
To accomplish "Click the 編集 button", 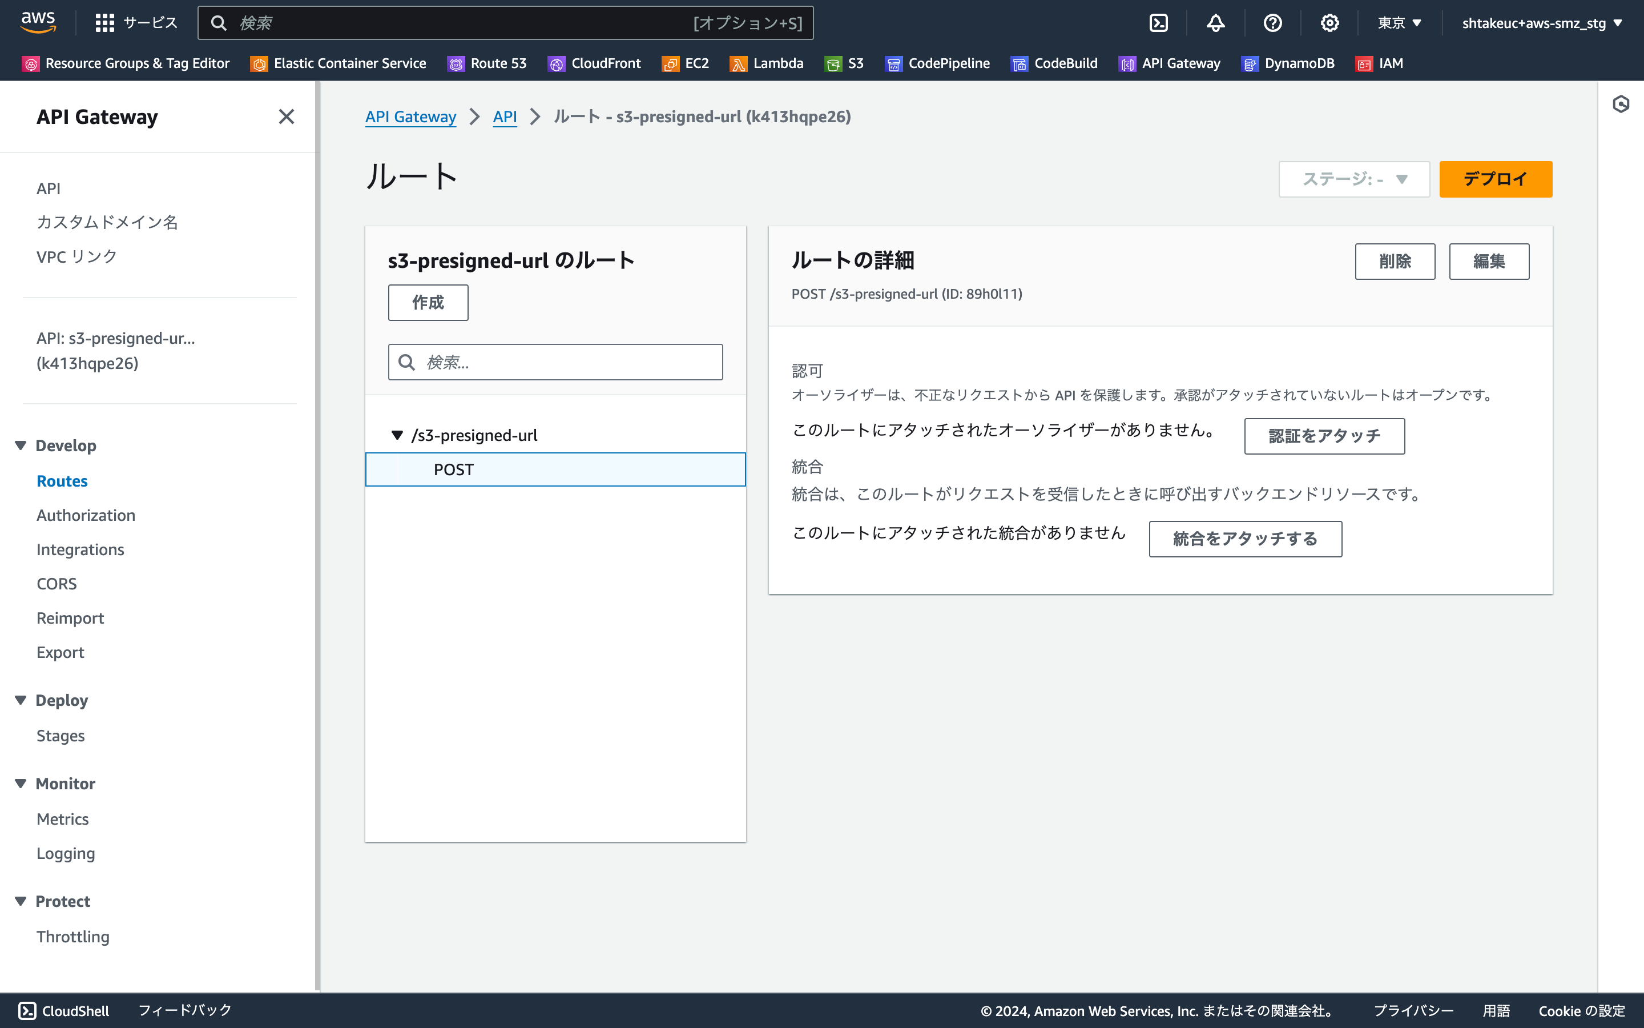I will (1488, 261).
